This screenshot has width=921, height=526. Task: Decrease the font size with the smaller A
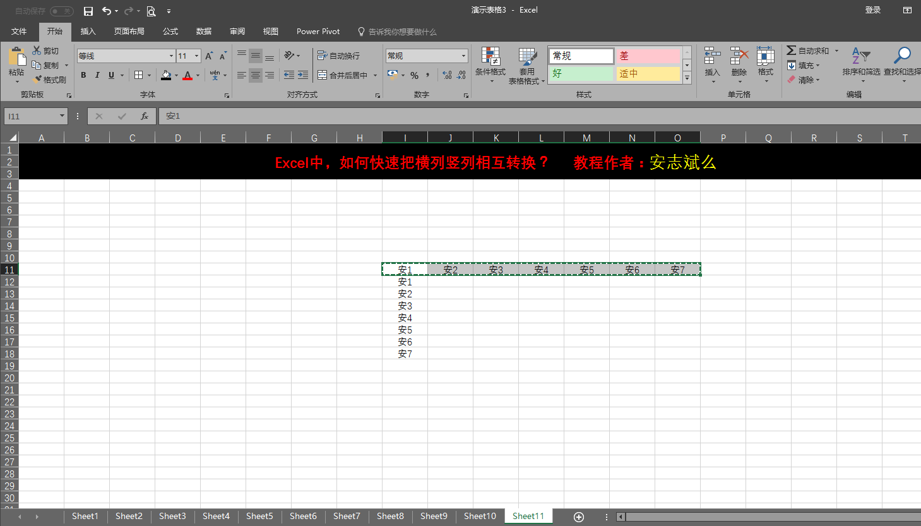coord(223,56)
